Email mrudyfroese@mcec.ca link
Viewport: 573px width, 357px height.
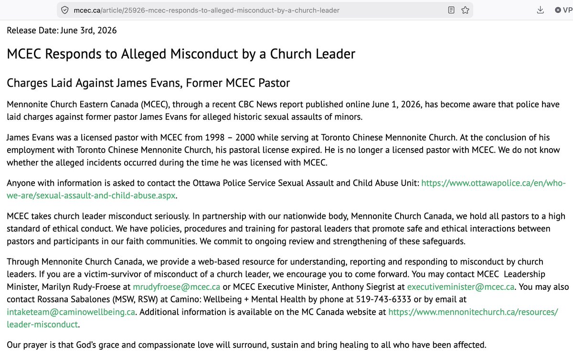coord(176,287)
